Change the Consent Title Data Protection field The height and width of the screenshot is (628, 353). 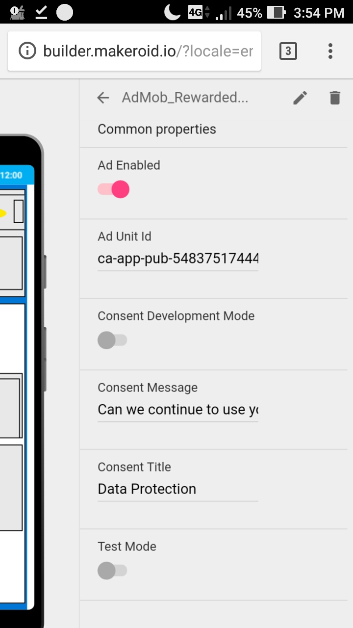[x=178, y=489]
